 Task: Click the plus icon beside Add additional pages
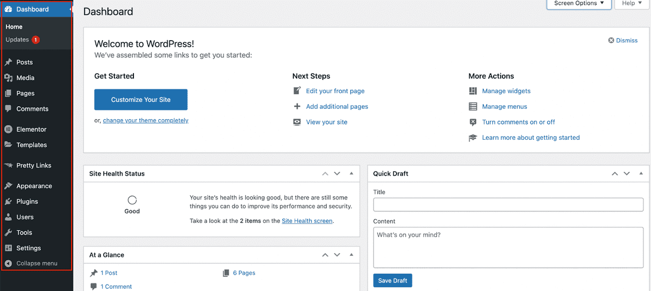pyautogui.click(x=297, y=107)
